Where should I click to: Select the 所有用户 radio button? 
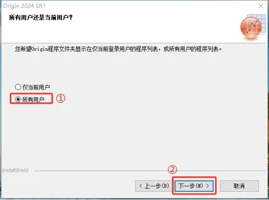click(18, 99)
